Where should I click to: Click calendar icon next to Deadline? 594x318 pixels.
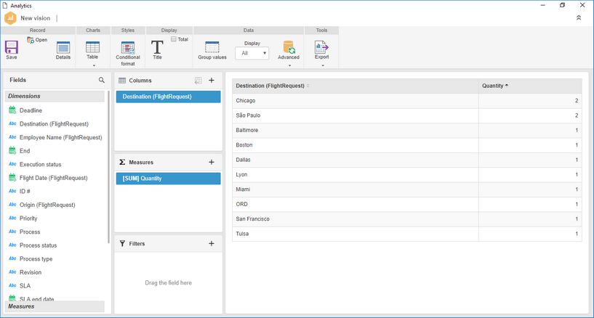point(12,110)
